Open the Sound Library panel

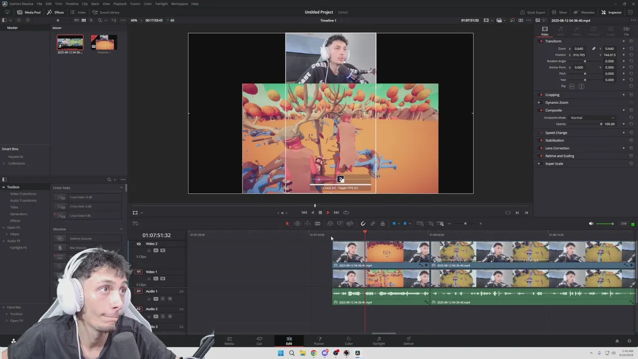click(x=106, y=12)
